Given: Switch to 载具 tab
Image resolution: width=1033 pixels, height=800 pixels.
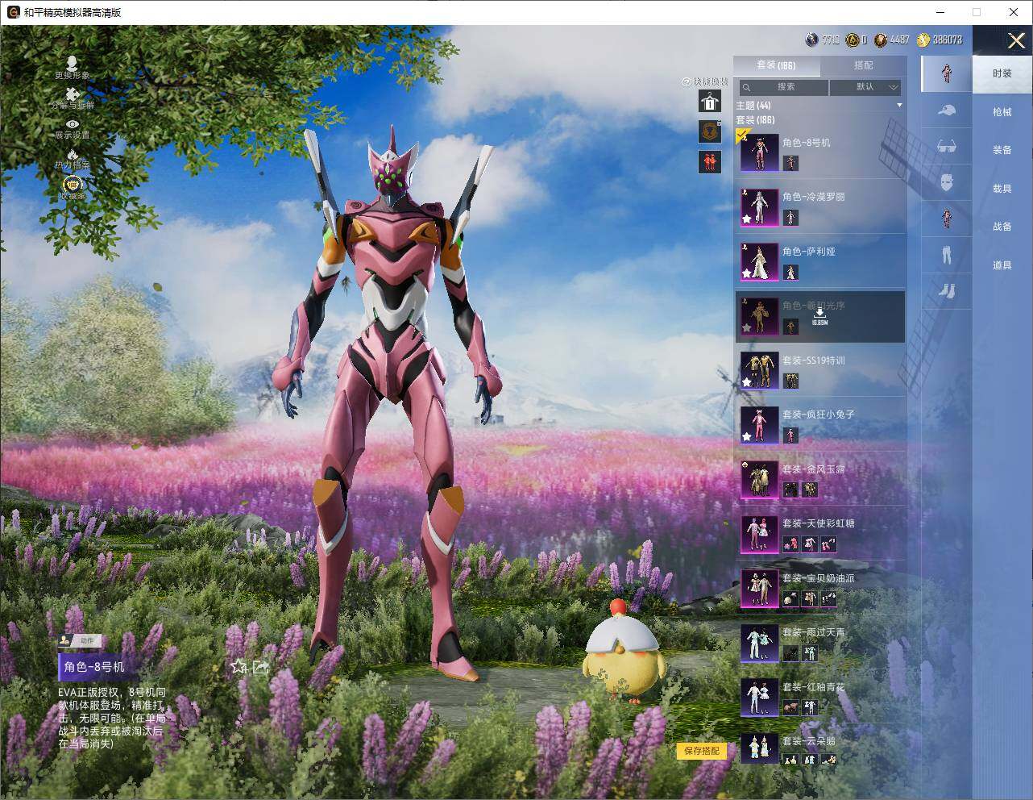Looking at the screenshot, I should pos(1002,189).
